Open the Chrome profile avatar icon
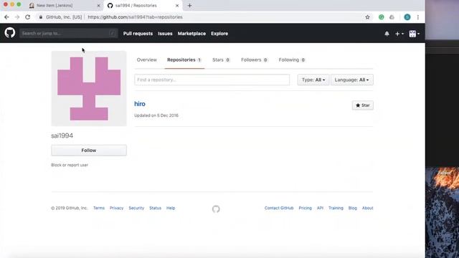This screenshot has width=459, height=258. pyautogui.click(x=407, y=17)
